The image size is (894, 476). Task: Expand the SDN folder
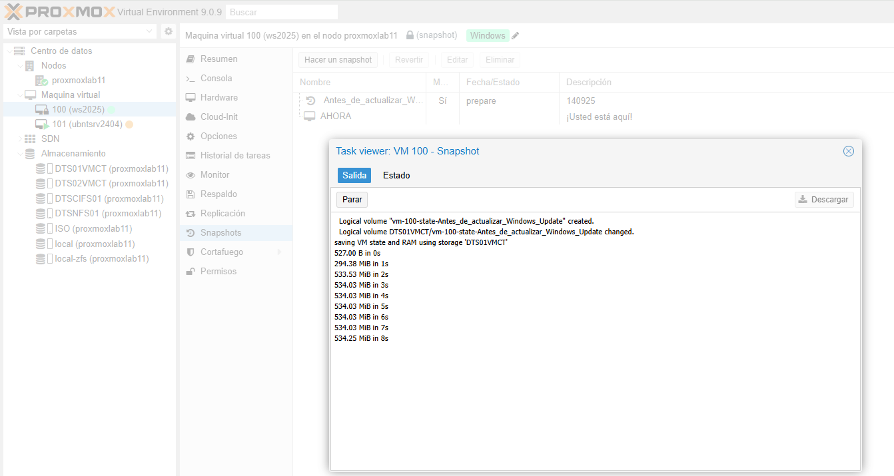pos(19,138)
